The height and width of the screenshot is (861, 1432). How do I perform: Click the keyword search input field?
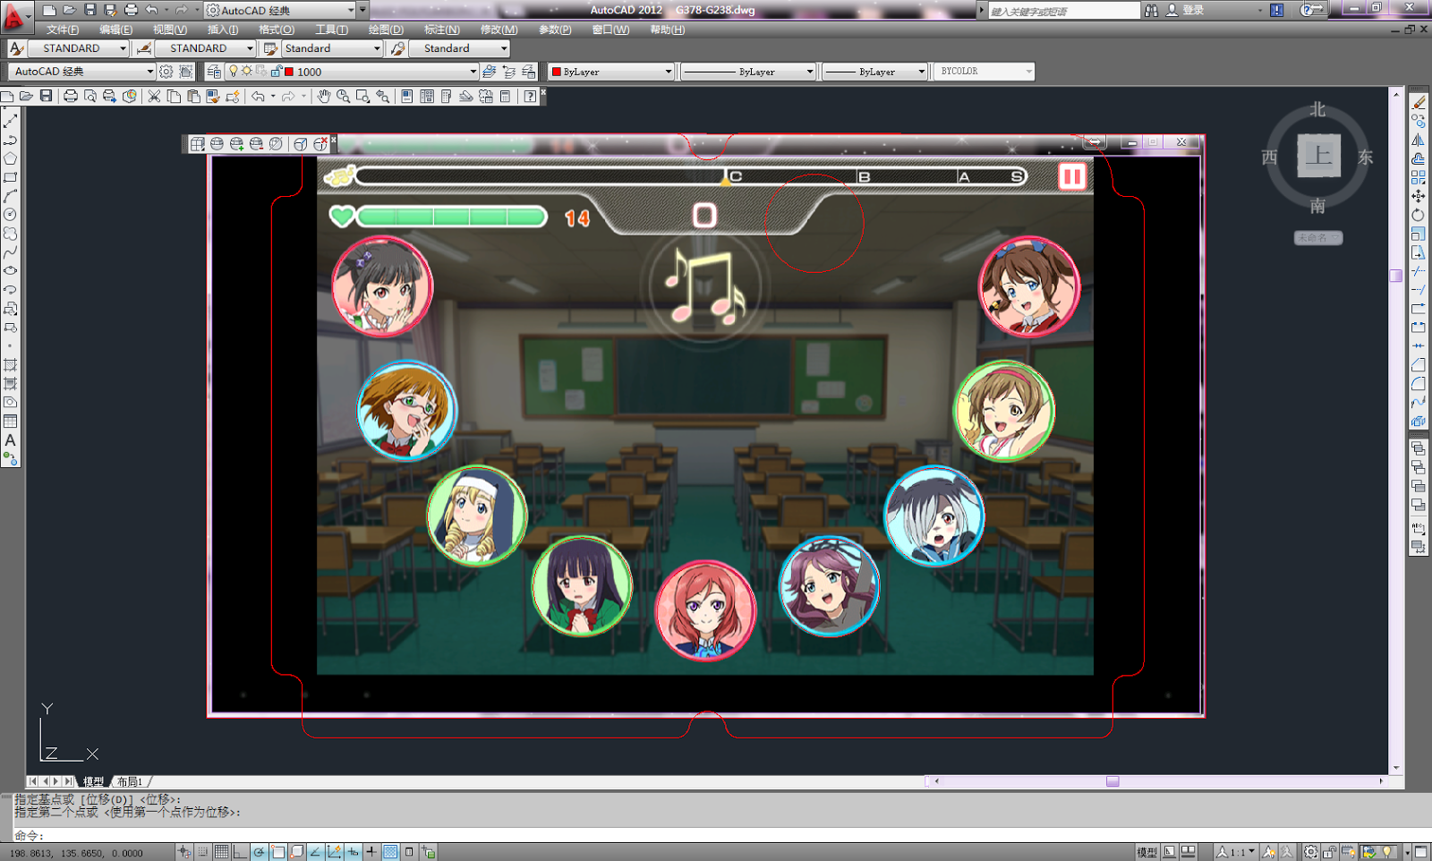click(1063, 11)
